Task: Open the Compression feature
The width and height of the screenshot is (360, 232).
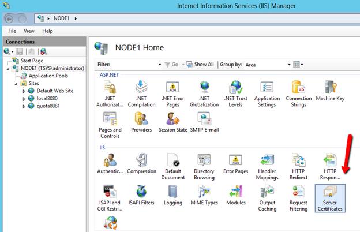Action: click(141, 164)
